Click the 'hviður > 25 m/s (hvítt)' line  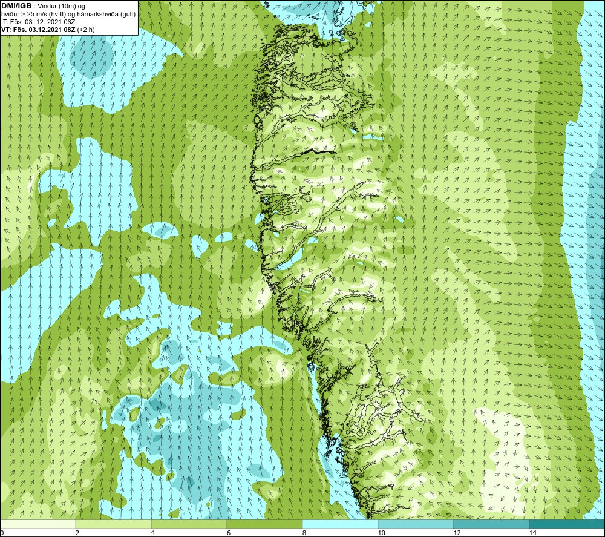pyautogui.click(x=33, y=15)
